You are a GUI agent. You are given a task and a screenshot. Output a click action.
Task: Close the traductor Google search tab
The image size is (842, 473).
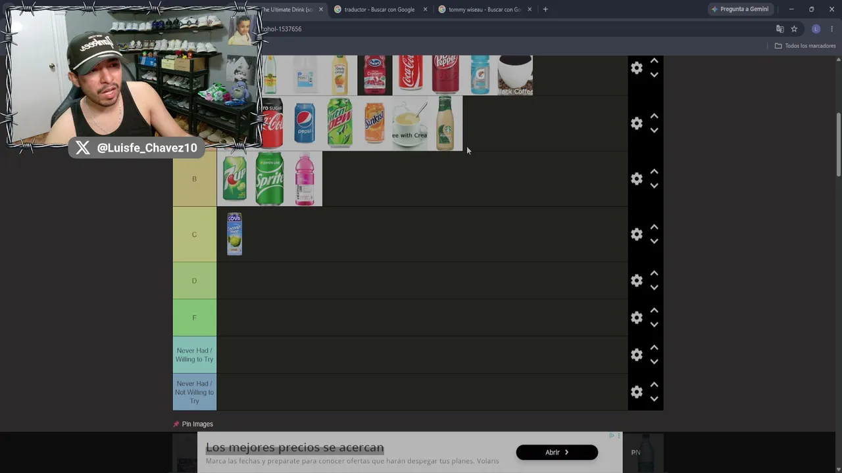(425, 9)
